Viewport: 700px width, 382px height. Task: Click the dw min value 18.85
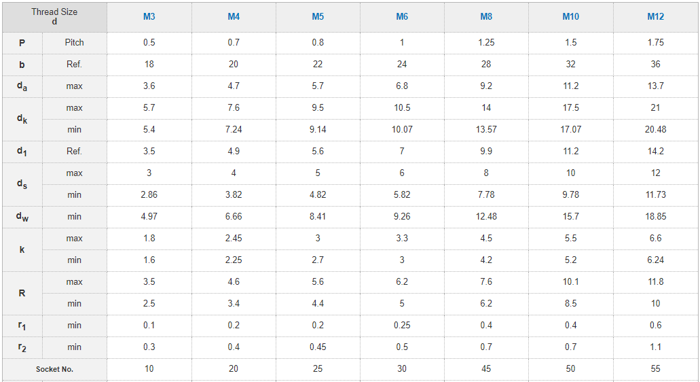[x=655, y=217]
